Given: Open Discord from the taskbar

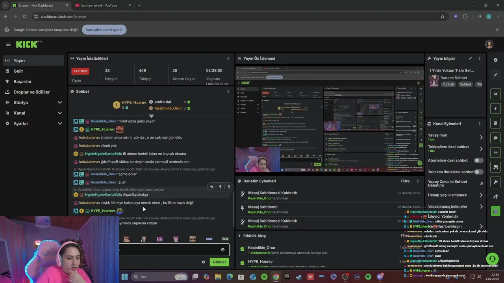Looking at the screenshot, I should tap(380, 277).
